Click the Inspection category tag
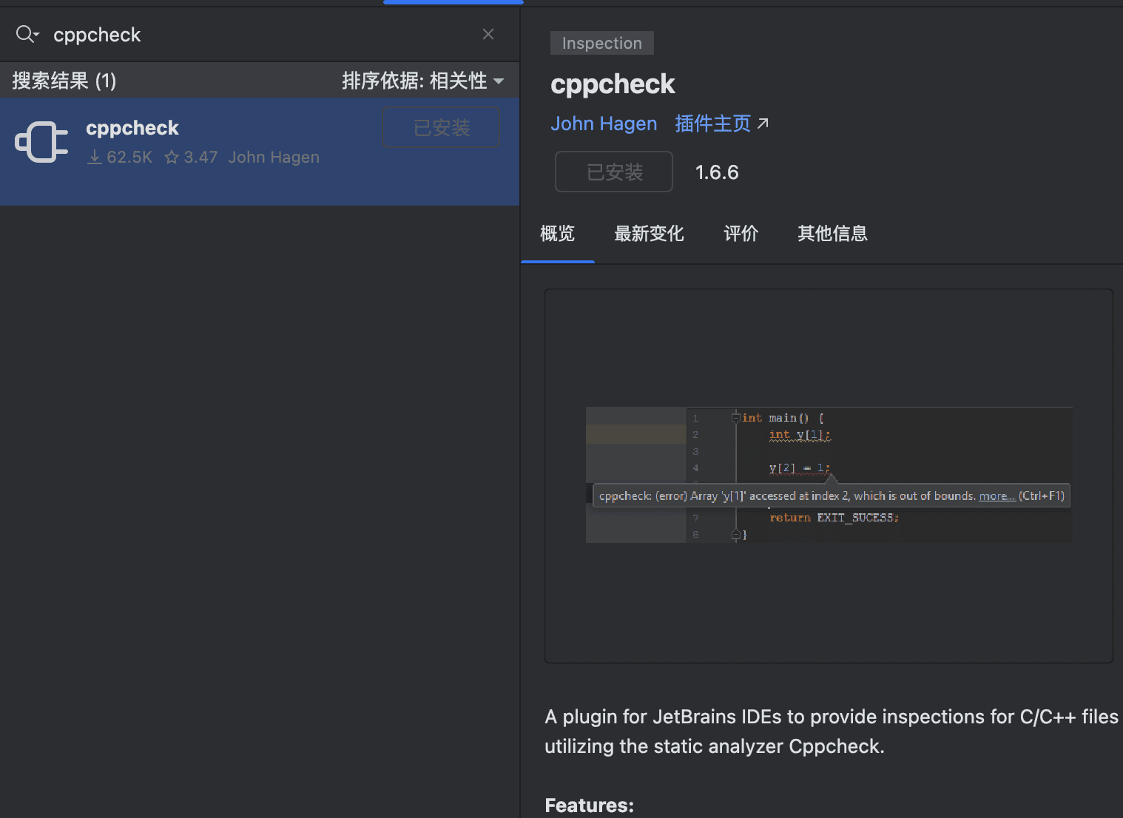This screenshot has width=1123, height=818. coord(601,43)
